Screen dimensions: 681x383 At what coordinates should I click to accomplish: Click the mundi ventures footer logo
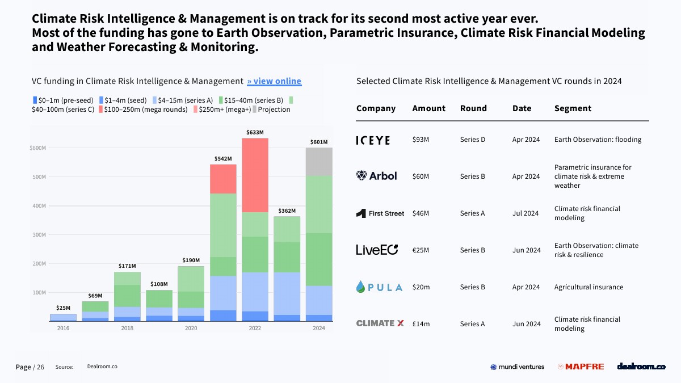point(517,367)
